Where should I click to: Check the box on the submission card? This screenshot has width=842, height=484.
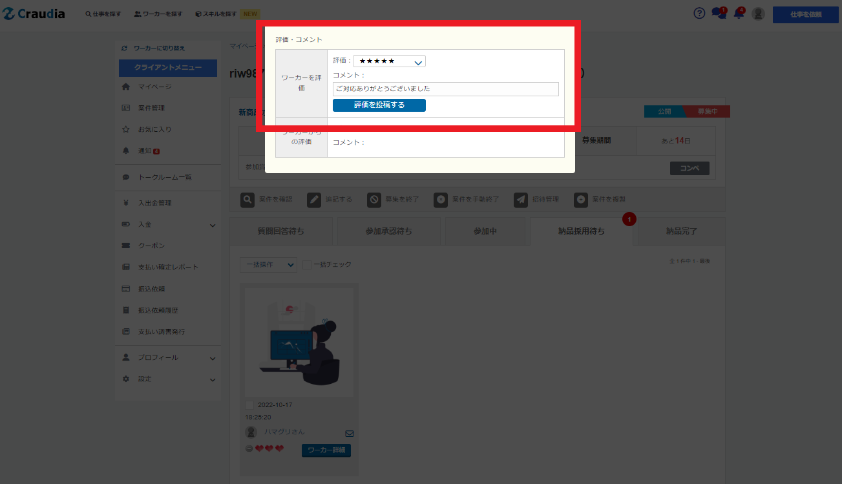pyautogui.click(x=249, y=405)
